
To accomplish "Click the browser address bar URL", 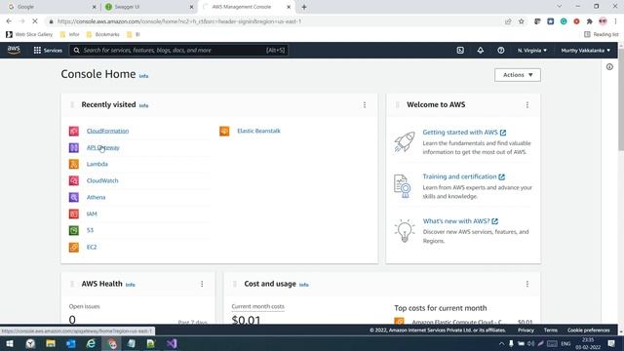I will pos(179,21).
